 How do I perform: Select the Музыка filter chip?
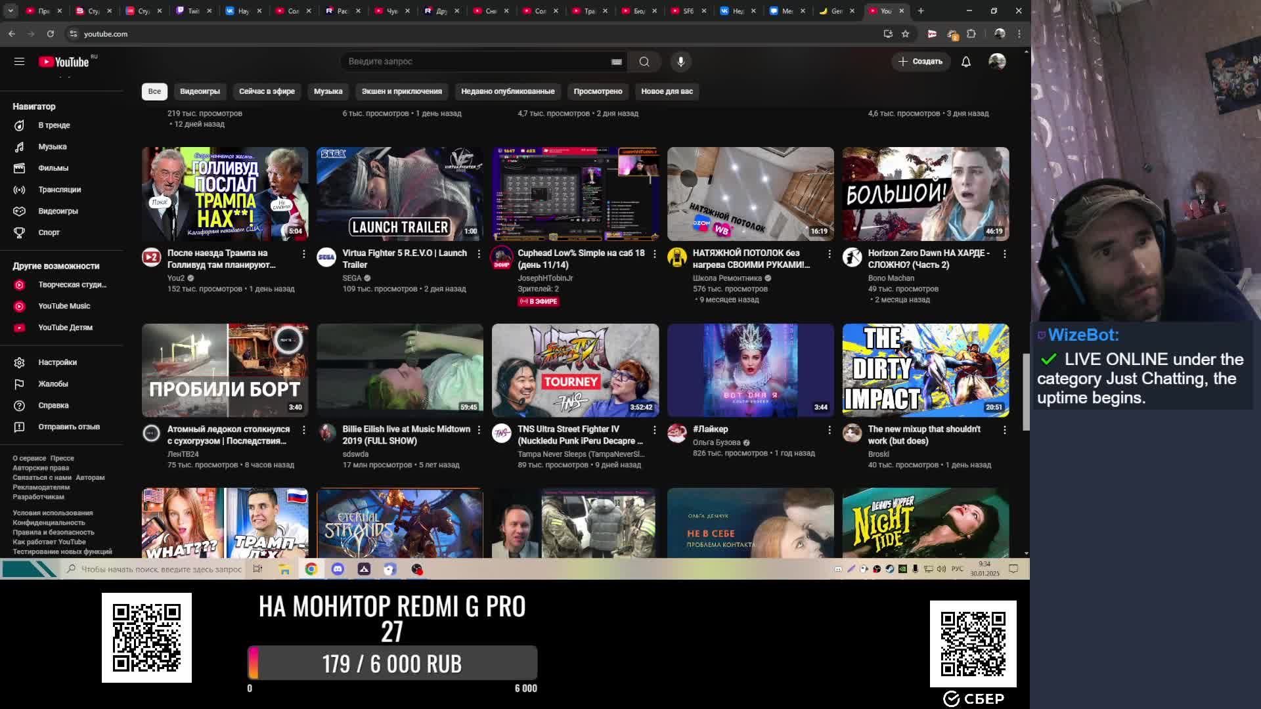[x=328, y=91]
